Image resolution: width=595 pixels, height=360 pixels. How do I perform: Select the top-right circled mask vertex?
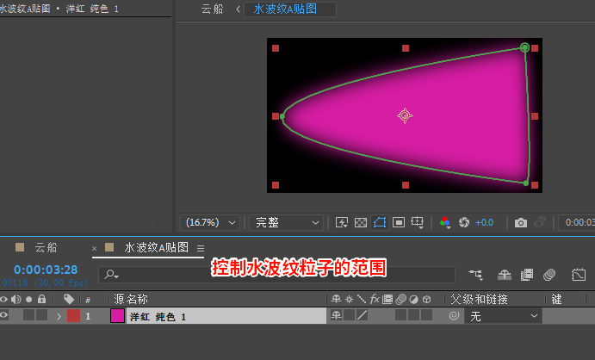tap(524, 47)
